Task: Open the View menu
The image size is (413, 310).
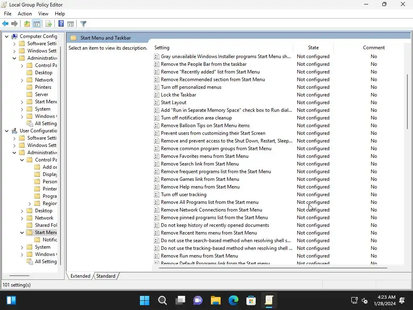Action: click(x=43, y=14)
